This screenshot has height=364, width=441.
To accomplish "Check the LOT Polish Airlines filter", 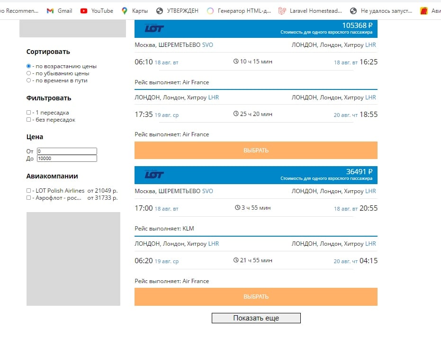I will pyautogui.click(x=28, y=191).
